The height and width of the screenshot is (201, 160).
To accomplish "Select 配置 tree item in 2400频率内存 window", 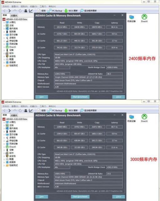I will pos(10,59).
